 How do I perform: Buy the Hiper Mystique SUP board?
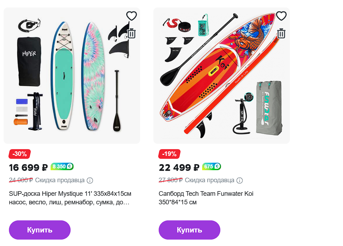click(x=40, y=230)
